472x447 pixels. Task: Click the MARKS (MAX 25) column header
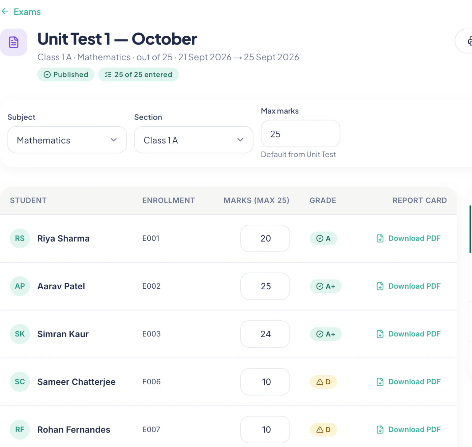coord(257,200)
